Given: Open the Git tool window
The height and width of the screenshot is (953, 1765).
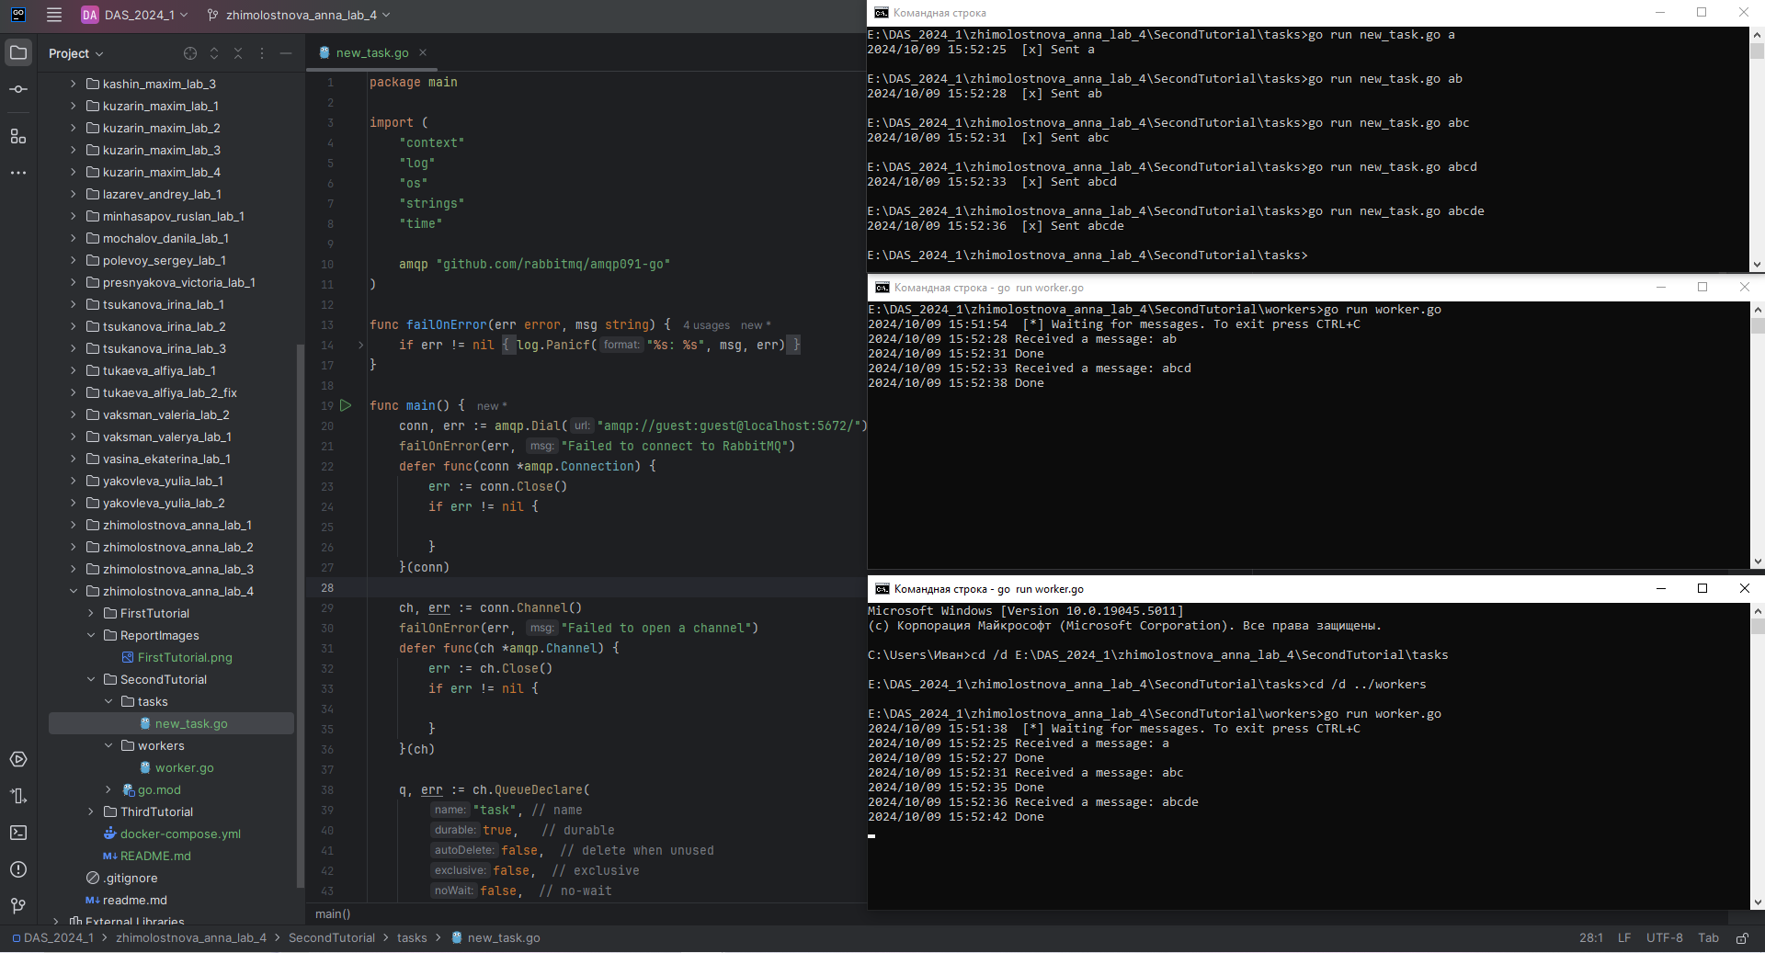Looking at the screenshot, I should point(18,906).
